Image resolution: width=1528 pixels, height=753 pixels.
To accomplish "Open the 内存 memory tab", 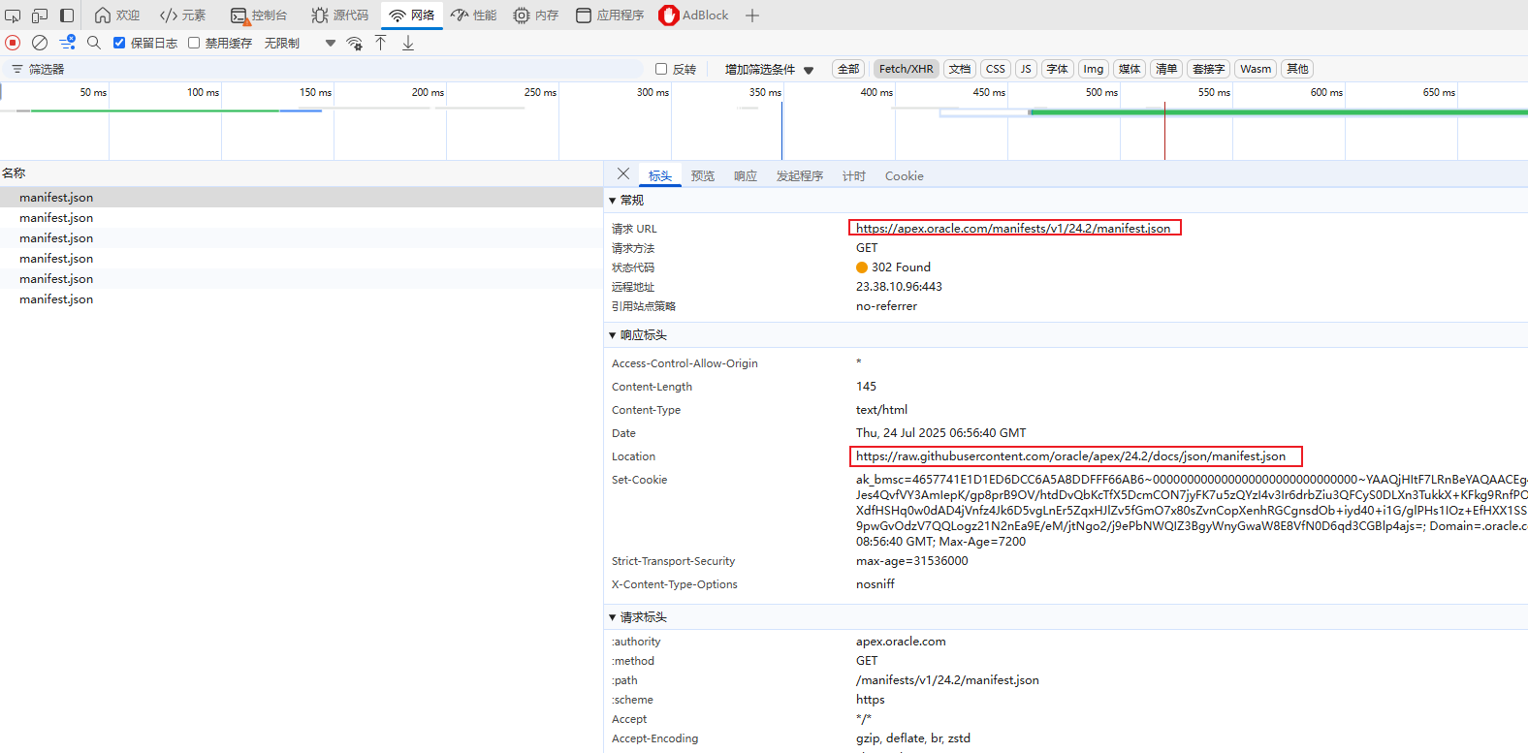I will tap(536, 16).
